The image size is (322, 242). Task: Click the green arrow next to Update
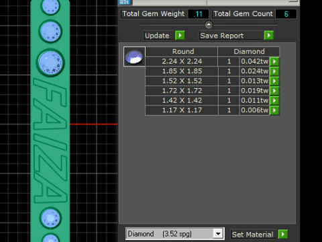pos(180,36)
